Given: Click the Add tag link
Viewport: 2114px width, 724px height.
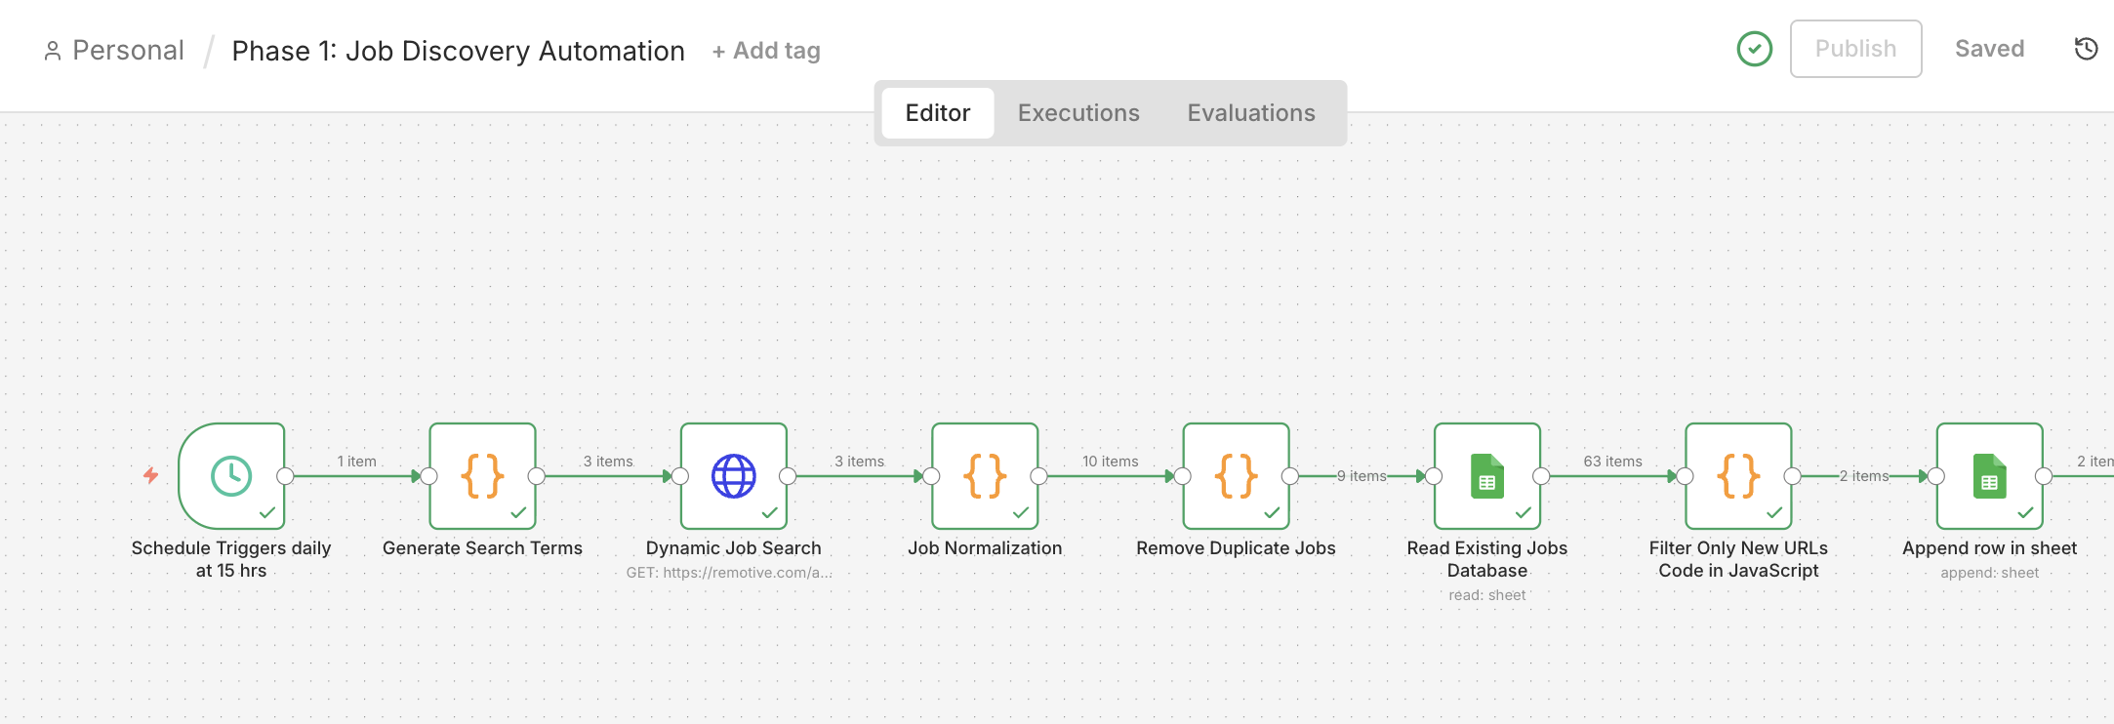Looking at the screenshot, I should tap(766, 51).
